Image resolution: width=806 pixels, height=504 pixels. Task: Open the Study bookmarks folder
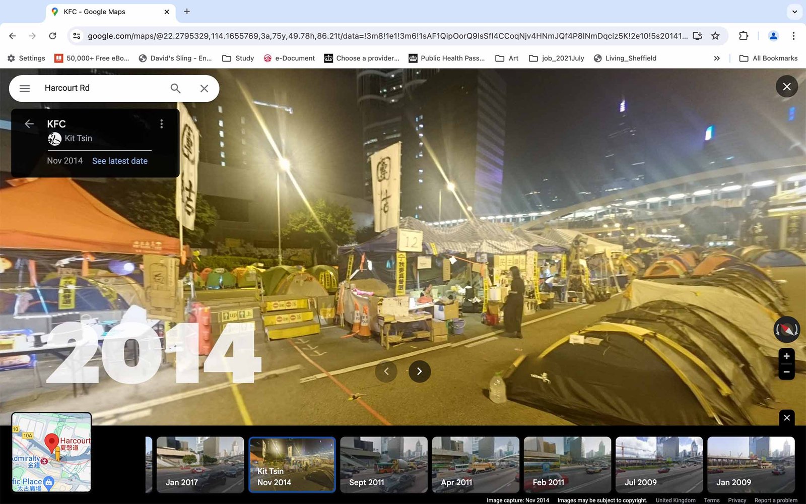[x=238, y=58]
